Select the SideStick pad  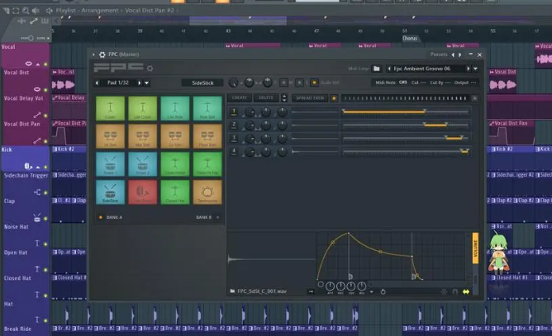pos(110,192)
